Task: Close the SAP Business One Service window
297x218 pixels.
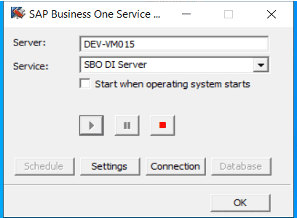Action: click(271, 14)
